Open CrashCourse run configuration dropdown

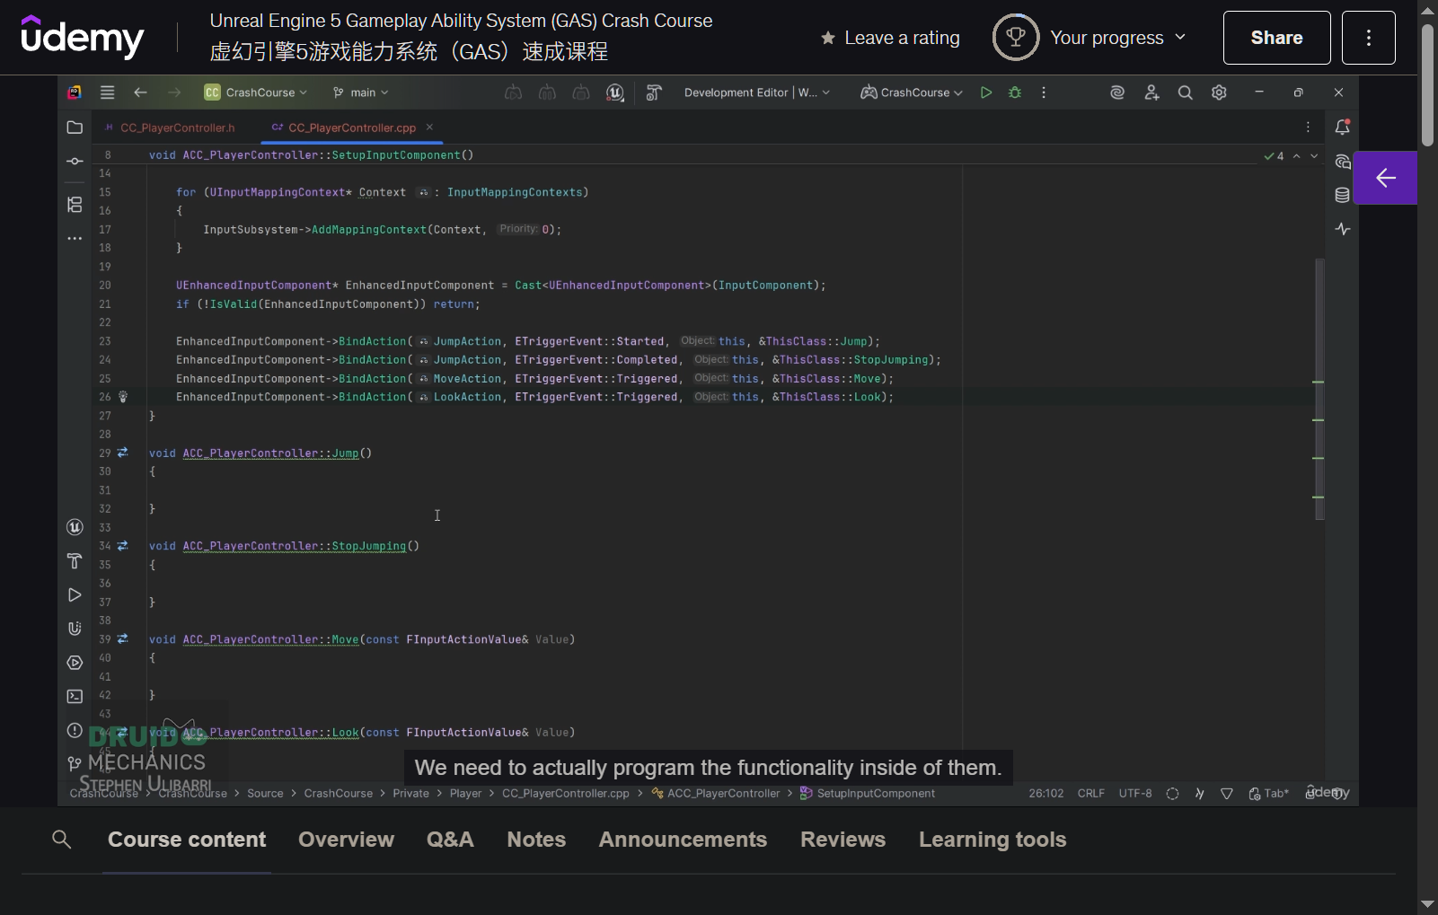tap(912, 92)
